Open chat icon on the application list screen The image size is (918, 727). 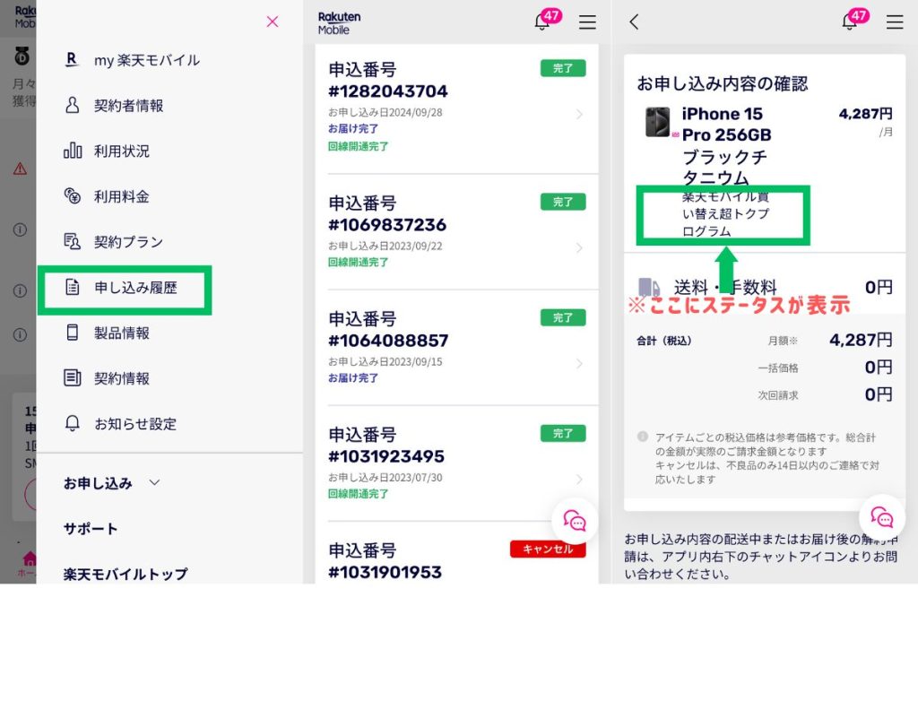point(575,520)
